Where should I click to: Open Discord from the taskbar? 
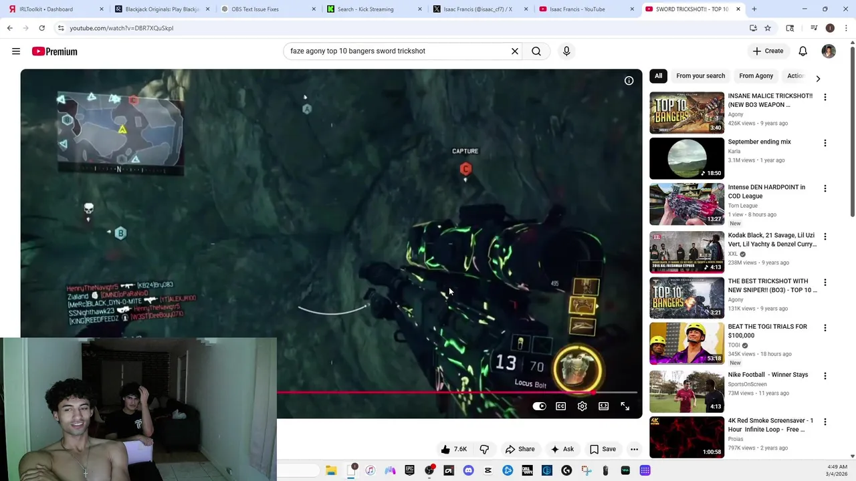[468, 470]
